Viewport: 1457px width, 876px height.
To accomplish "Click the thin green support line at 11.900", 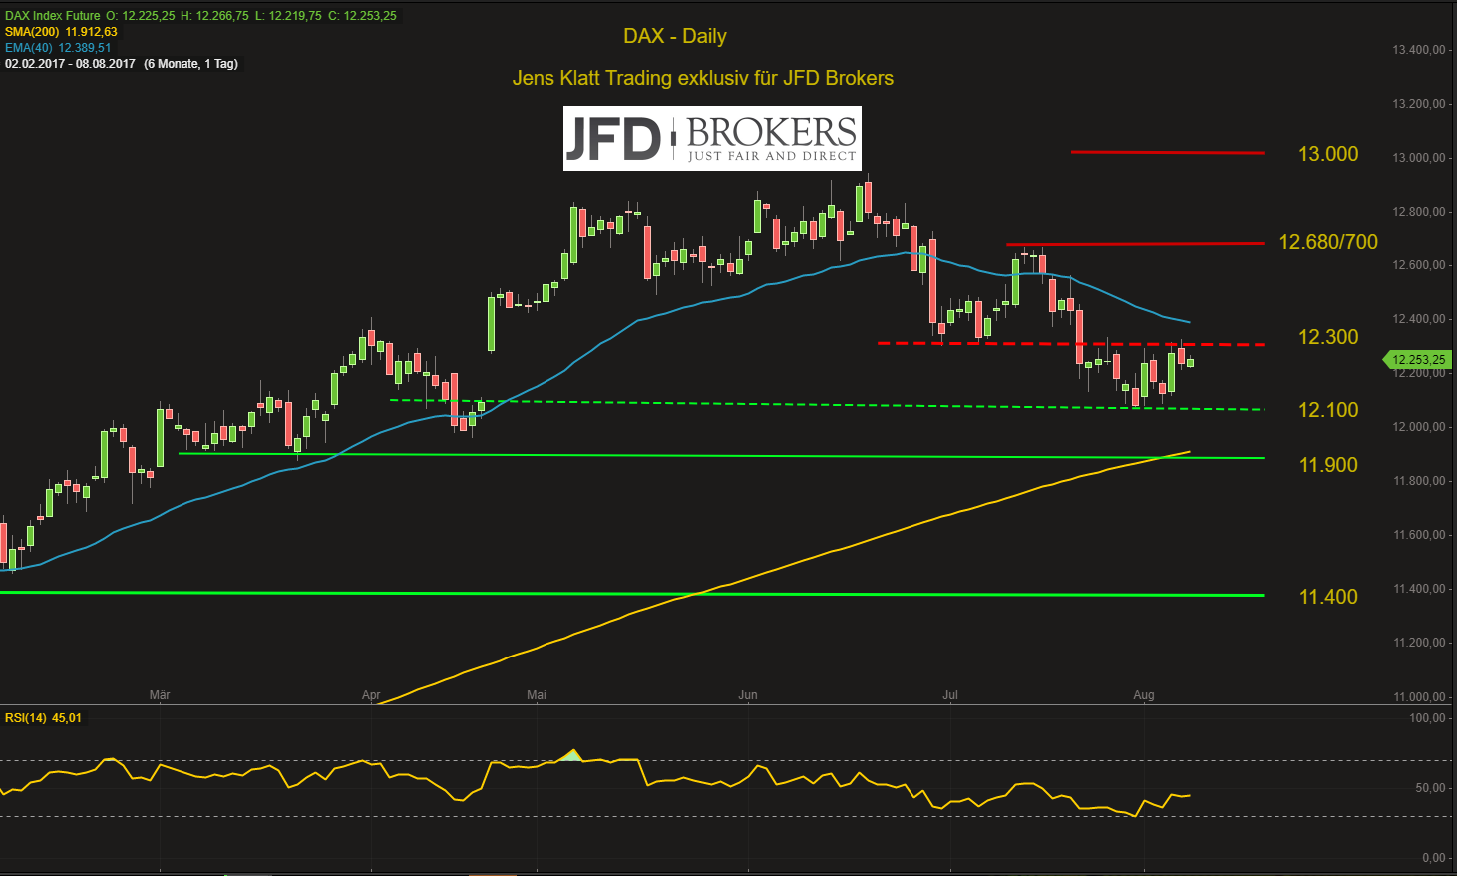I will (x=720, y=456).
